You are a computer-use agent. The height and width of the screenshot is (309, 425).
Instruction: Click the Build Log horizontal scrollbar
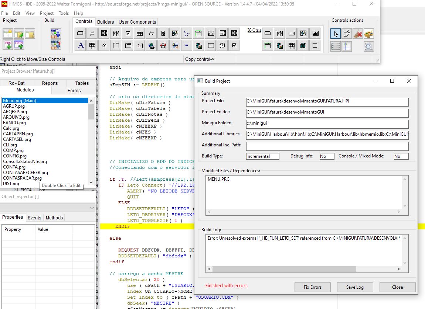pos(285,269)
